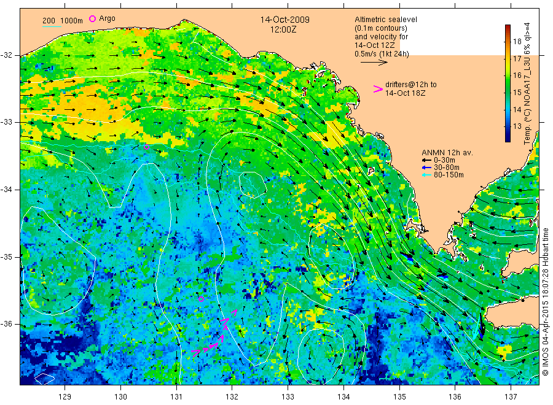Click the blue 30-80m legend arrow
This screenshot has width=553, height=405.
tap(427, 168)
